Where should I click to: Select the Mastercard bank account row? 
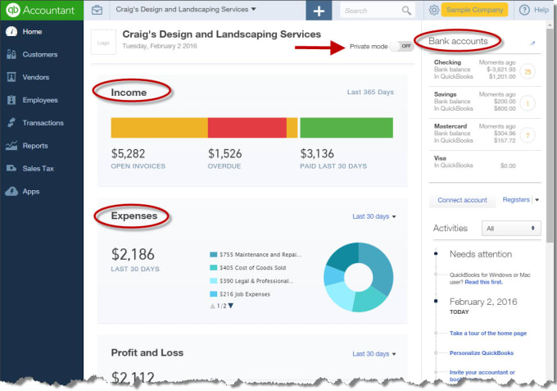(x=485, y=134)
